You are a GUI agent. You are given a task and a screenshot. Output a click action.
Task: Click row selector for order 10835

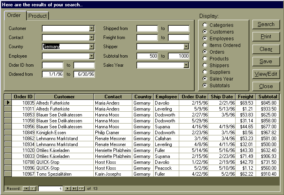(8, 103)
